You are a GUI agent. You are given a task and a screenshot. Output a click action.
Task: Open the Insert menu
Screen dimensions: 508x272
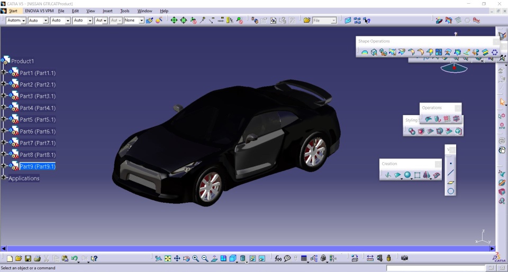[x=107, y=11]
